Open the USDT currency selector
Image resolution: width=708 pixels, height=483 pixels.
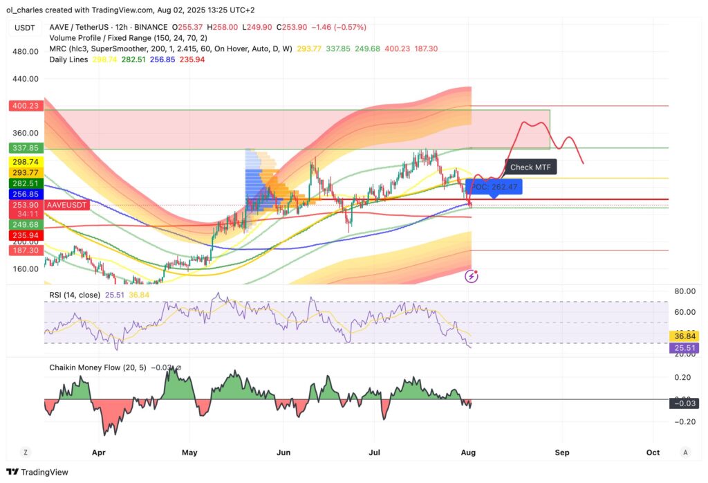tap(25, 27)
